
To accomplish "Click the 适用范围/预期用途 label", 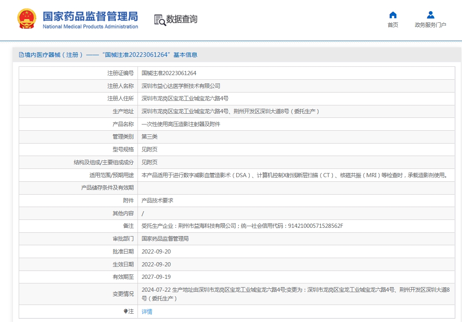I will 112,175.
